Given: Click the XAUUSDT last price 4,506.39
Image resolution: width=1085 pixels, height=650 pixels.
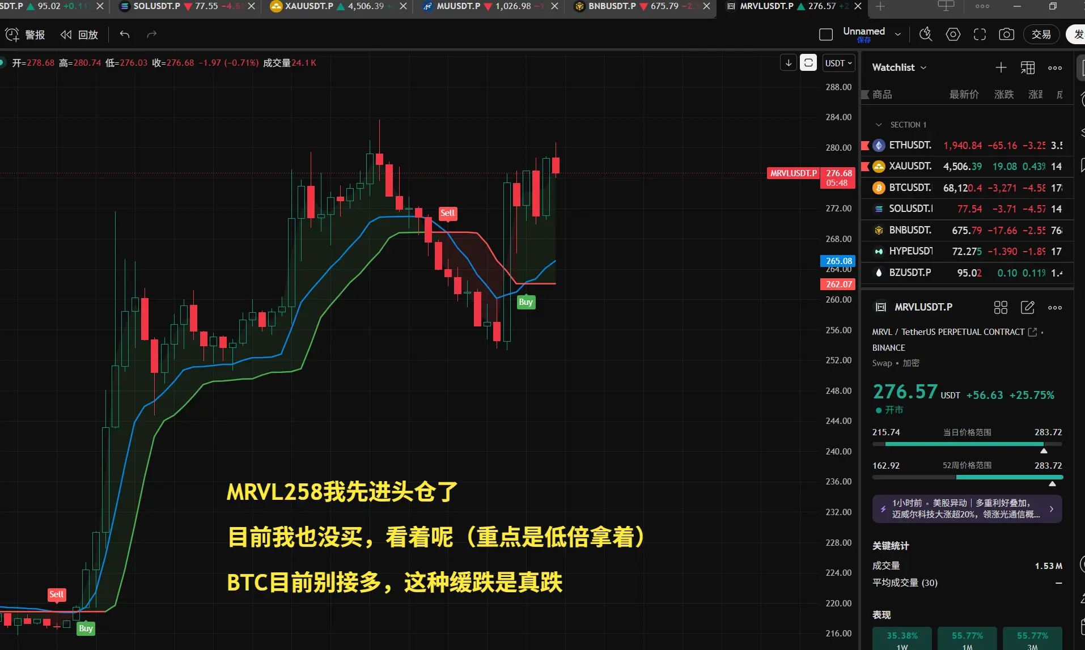Looking at the screenshot, I should (x=962, y=167).
